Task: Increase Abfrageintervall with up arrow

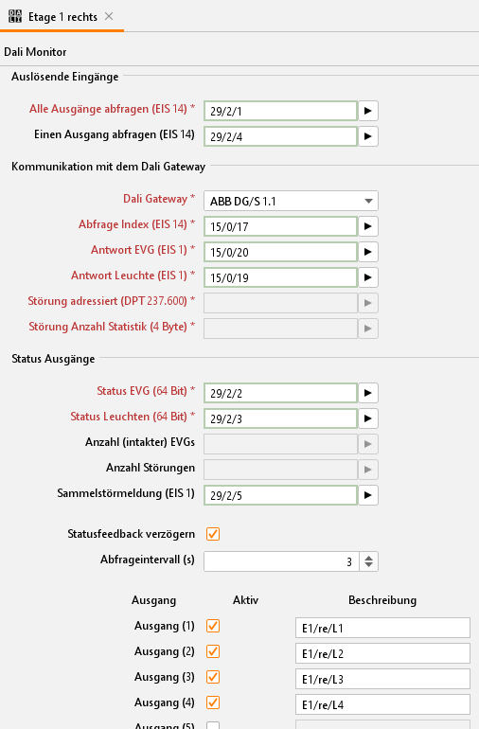Action: coord(369,558)
